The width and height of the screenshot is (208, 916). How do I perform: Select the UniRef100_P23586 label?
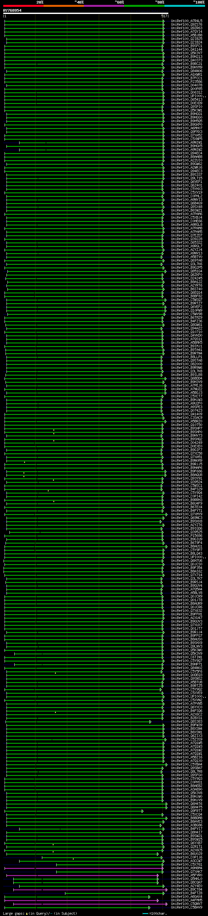[187, 82]
